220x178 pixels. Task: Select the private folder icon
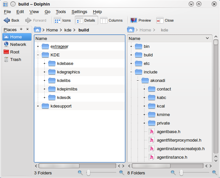151,123
